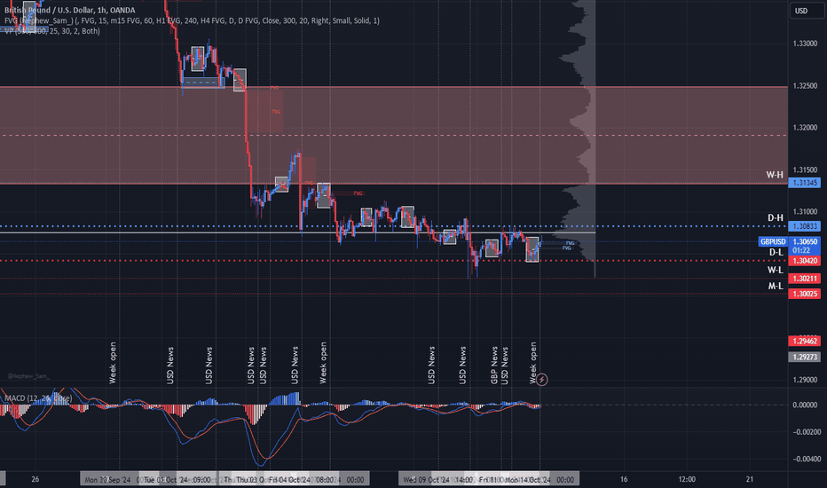Select the FVG (Nephew_Sam_) indicator legend
This screenshot has height=488, width=827.
[192, 20]
